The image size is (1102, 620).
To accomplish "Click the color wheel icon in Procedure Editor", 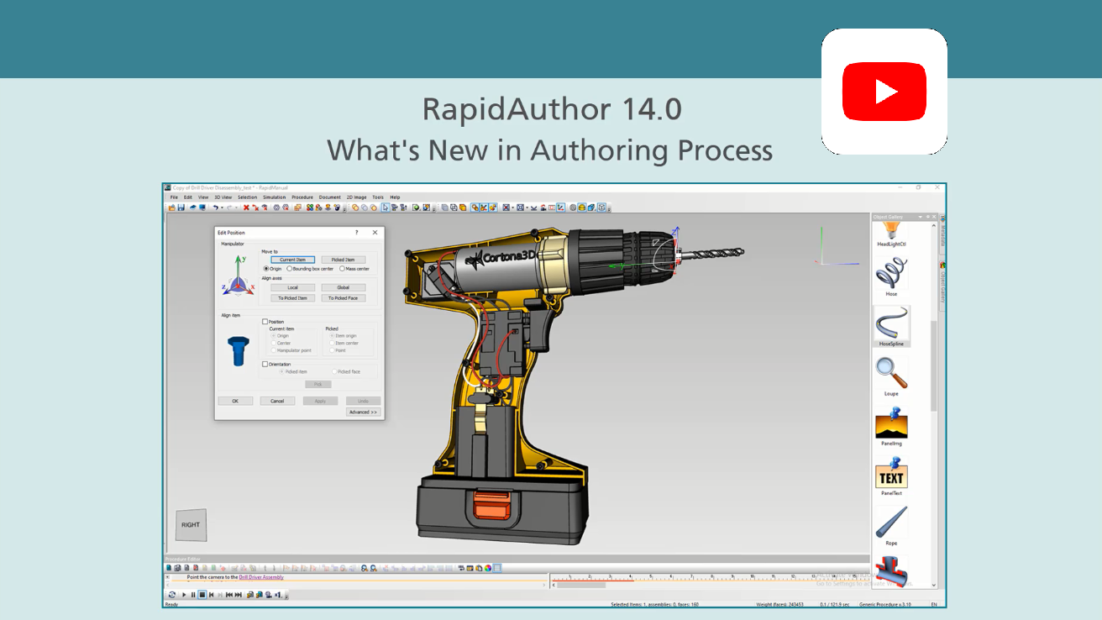I will click(x=487, y=568).
